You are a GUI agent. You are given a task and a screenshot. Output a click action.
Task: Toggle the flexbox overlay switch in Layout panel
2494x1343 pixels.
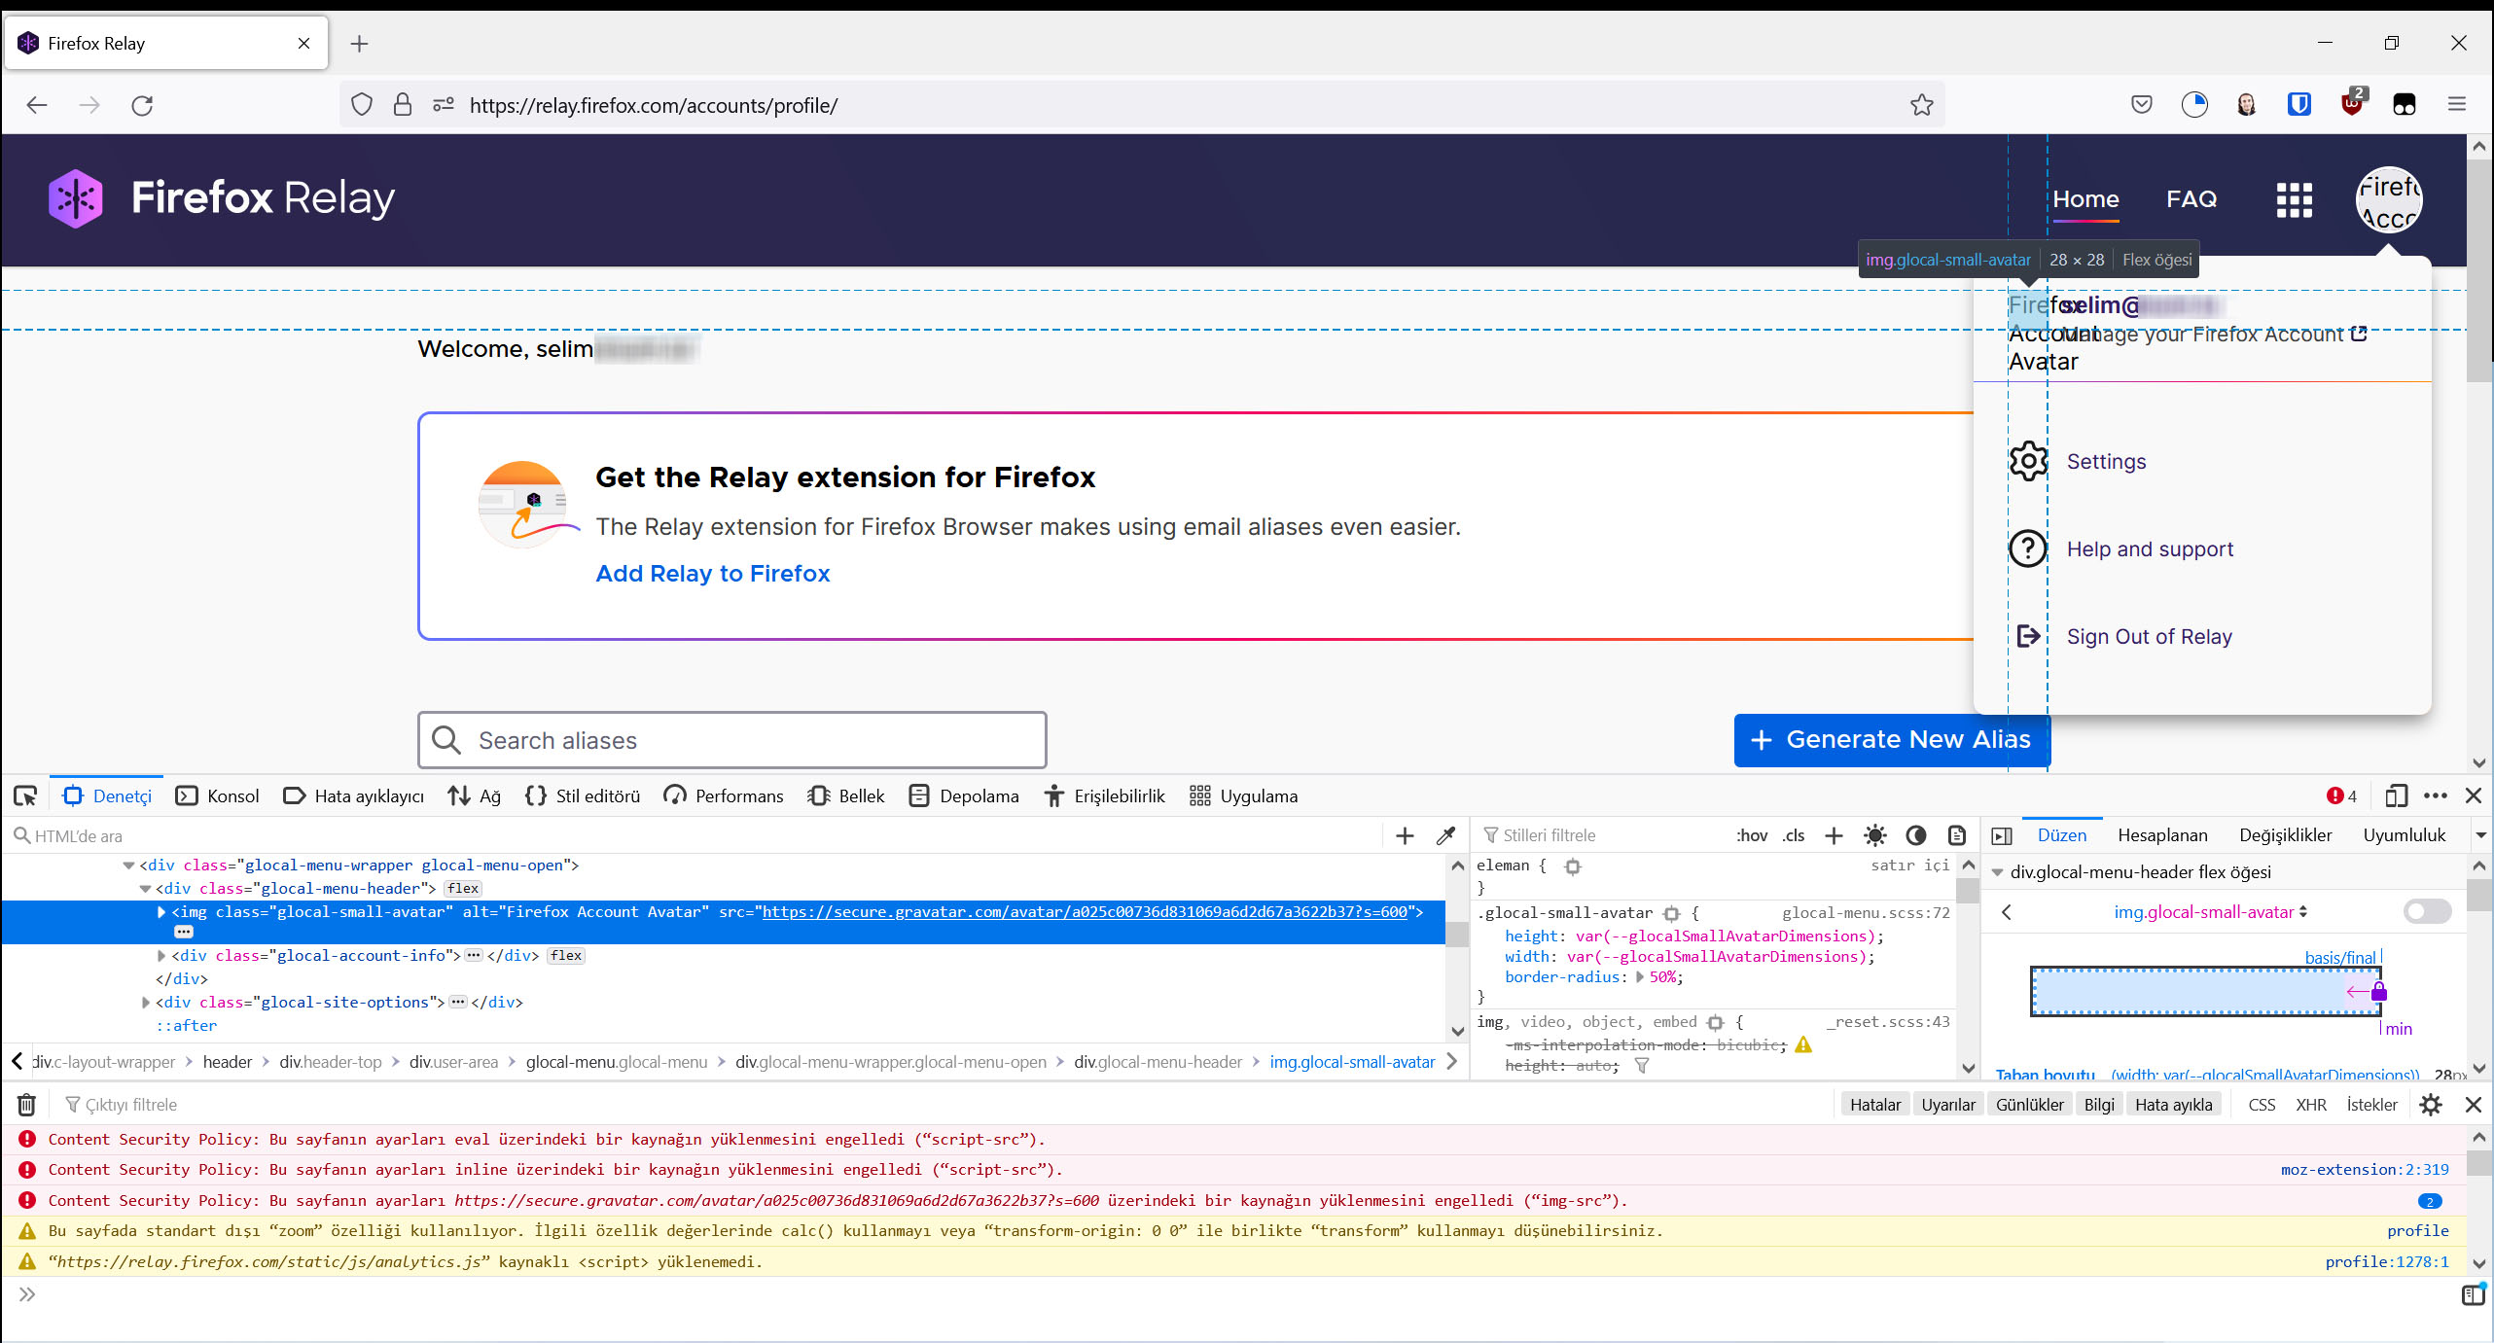2425,911
